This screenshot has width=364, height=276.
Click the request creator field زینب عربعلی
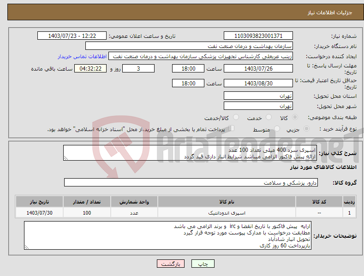pos(201,56)
